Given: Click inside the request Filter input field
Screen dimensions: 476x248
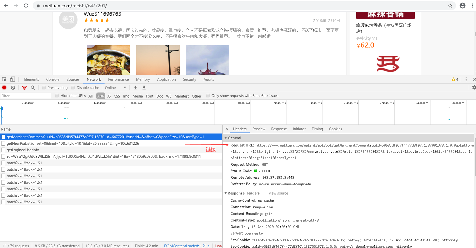Looking at the screenshot, I should pos(25,96).
